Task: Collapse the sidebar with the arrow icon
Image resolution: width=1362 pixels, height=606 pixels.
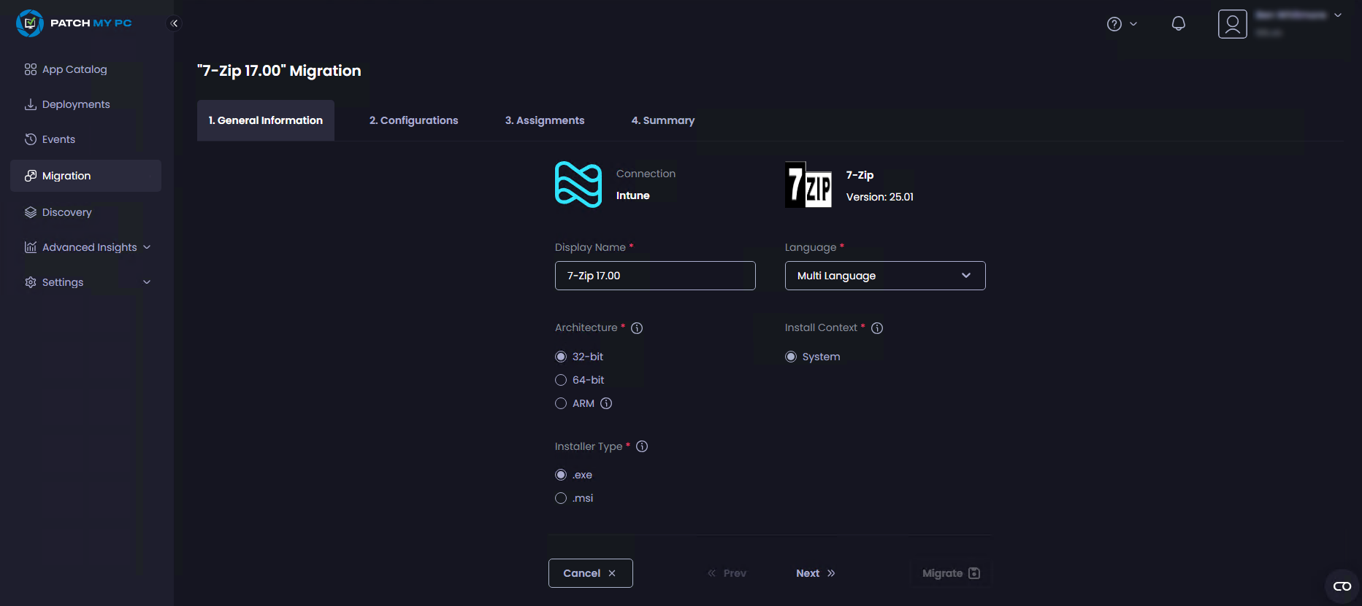Action: pyautogui.click(x=174, y=23)
